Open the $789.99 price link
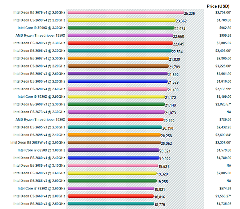Viewport: 240px width, 209px height. (x=225, y=120)
